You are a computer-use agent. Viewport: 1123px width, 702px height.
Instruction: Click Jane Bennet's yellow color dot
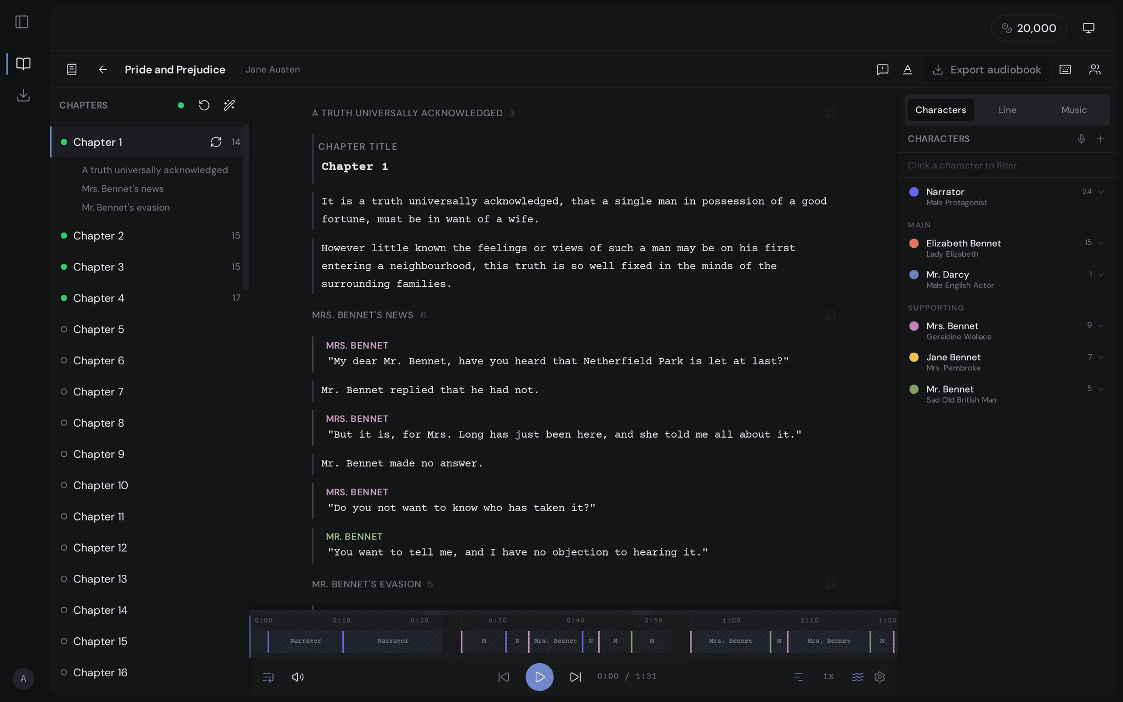(x=914, y=357)
